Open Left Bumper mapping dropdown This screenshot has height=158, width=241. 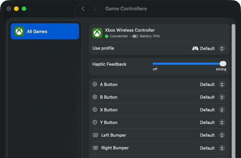(222, 135)
